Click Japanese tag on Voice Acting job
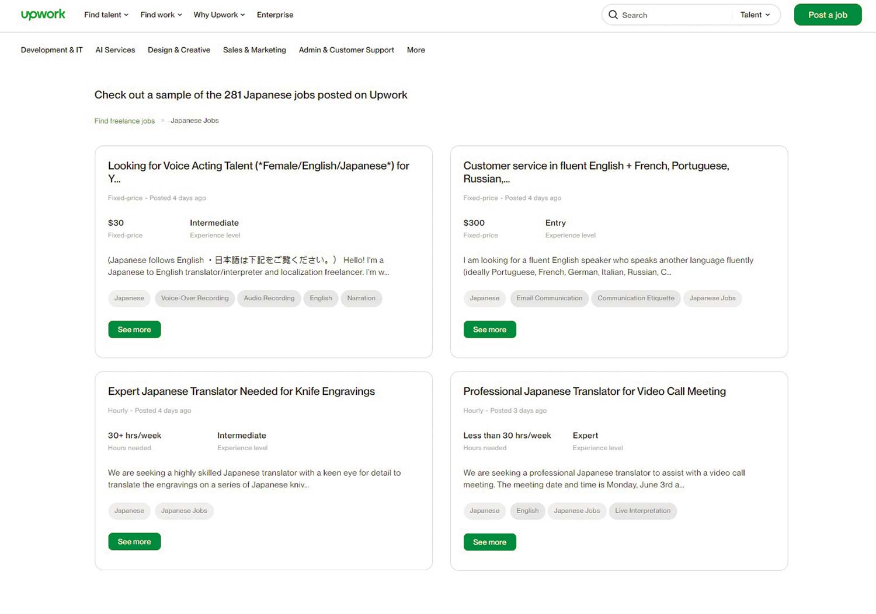Viewport: 876px width, 614px height. (x=129, y=298)
